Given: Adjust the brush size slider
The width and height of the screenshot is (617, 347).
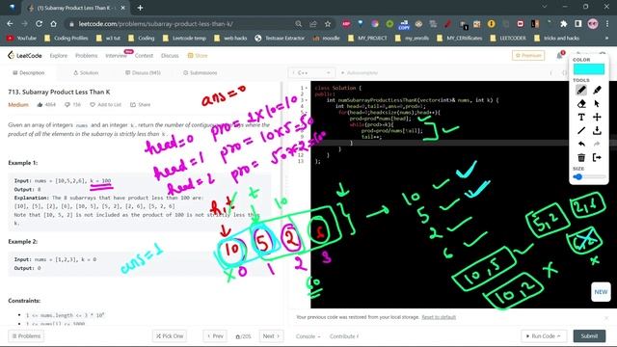Looking at the screenshot, I should (x=589, y=177).
